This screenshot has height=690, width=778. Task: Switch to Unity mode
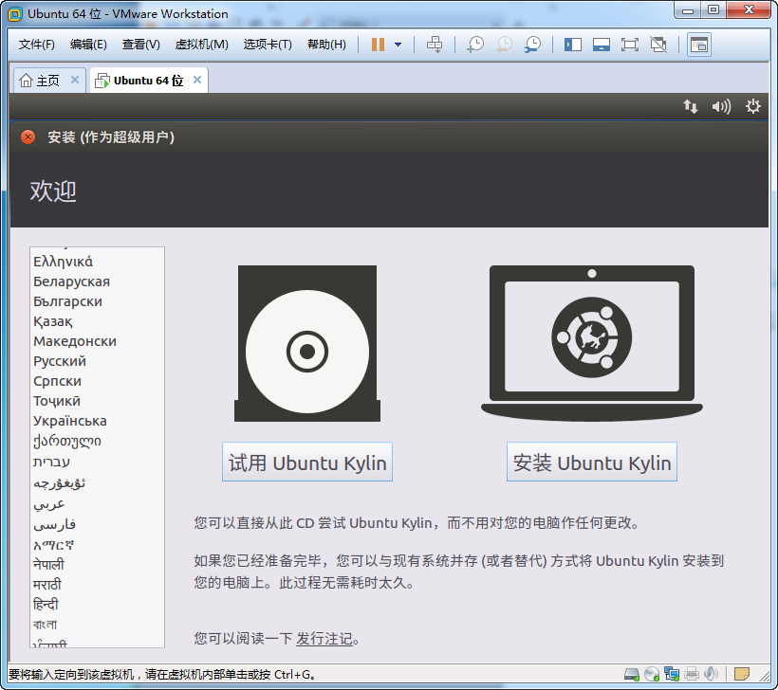658,45
